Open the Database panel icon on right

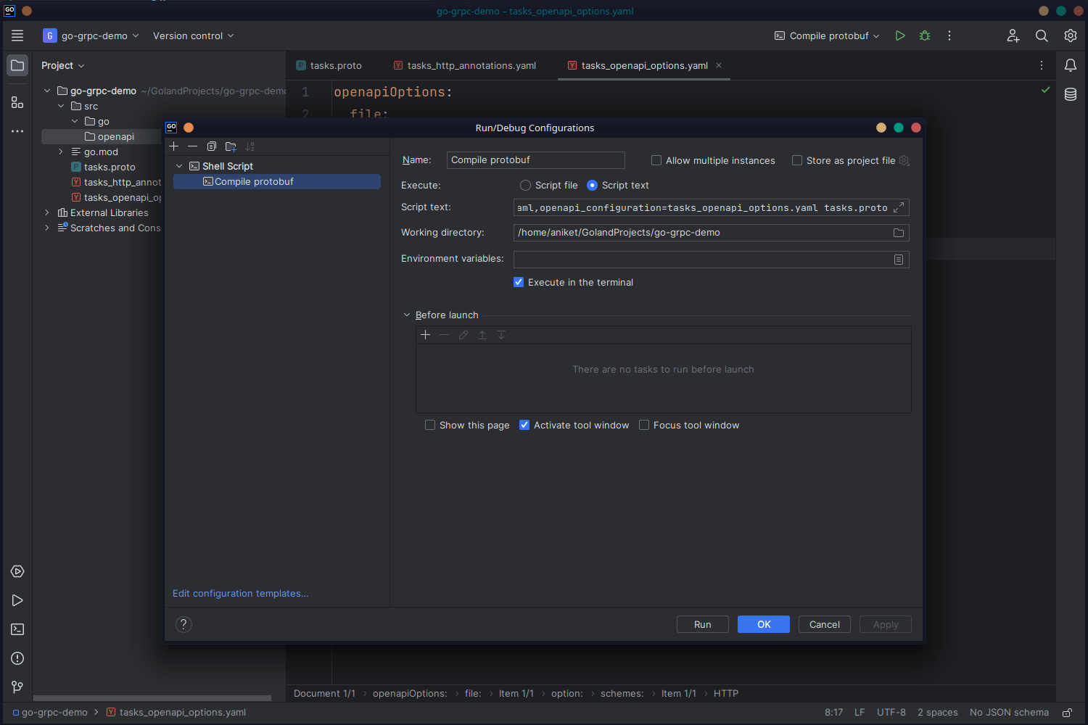point(1071,94)
